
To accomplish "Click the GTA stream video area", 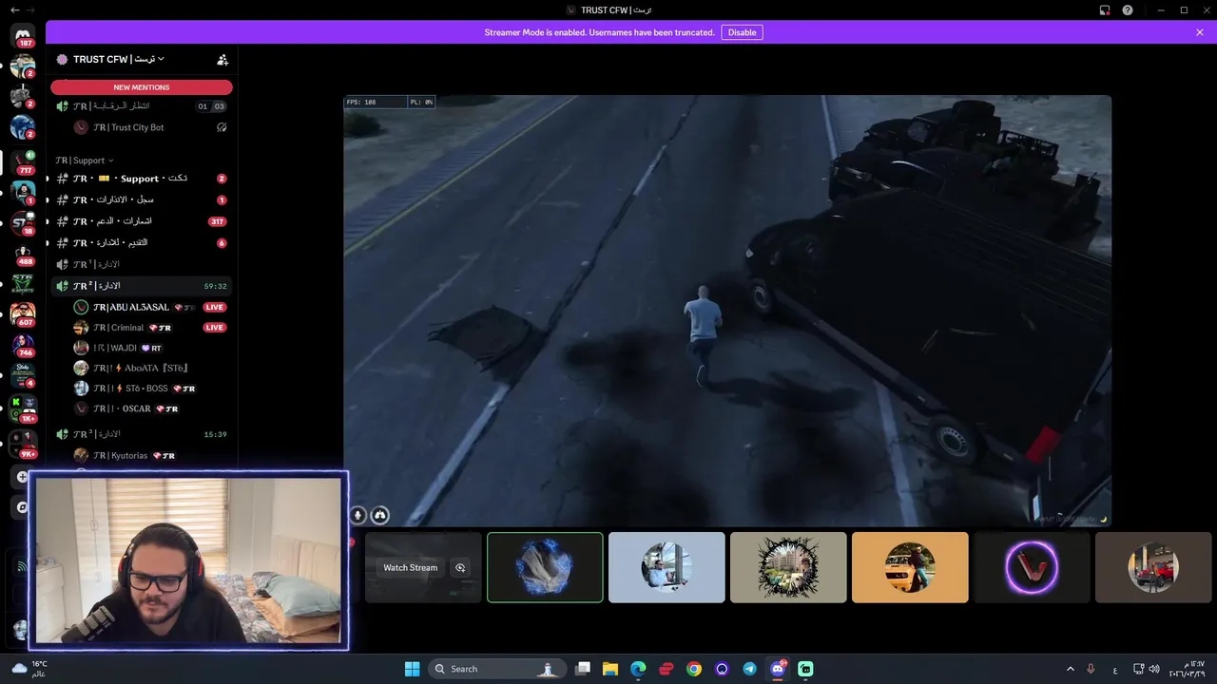I will (727, 311).
